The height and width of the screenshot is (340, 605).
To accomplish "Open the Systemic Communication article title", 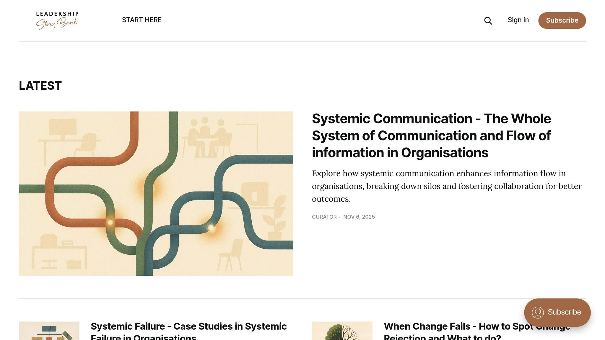I will point(431,136).
